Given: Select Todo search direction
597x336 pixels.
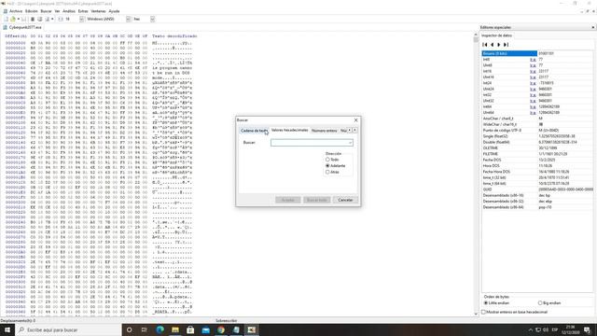Looking at the screenshot, I should [332, 160].
